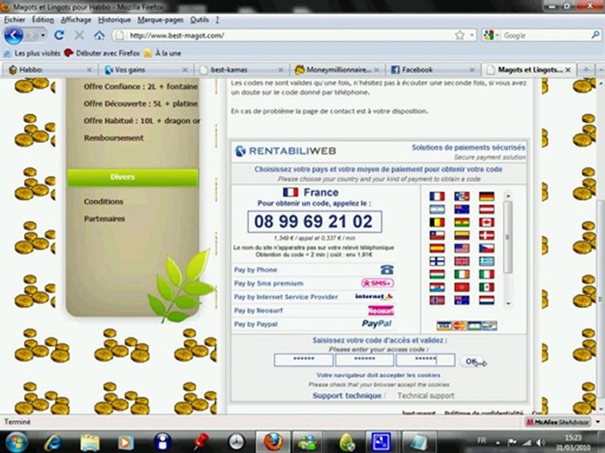The image size is (605, 453).
Task: Choose the Netherlands flag
Action: [x=487, y=301]
